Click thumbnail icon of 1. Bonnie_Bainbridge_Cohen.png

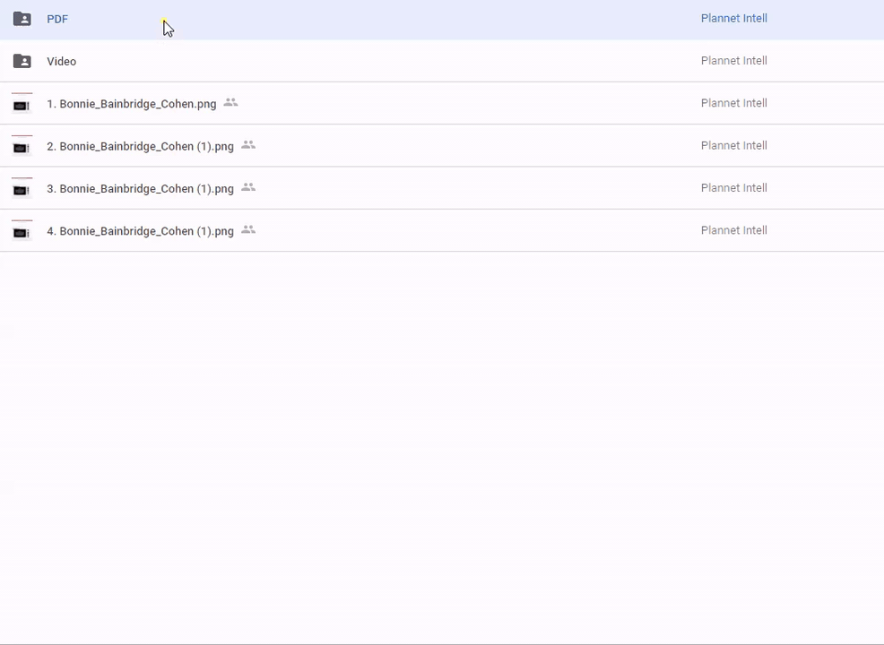pyautogui.click(x=22, y=104)
